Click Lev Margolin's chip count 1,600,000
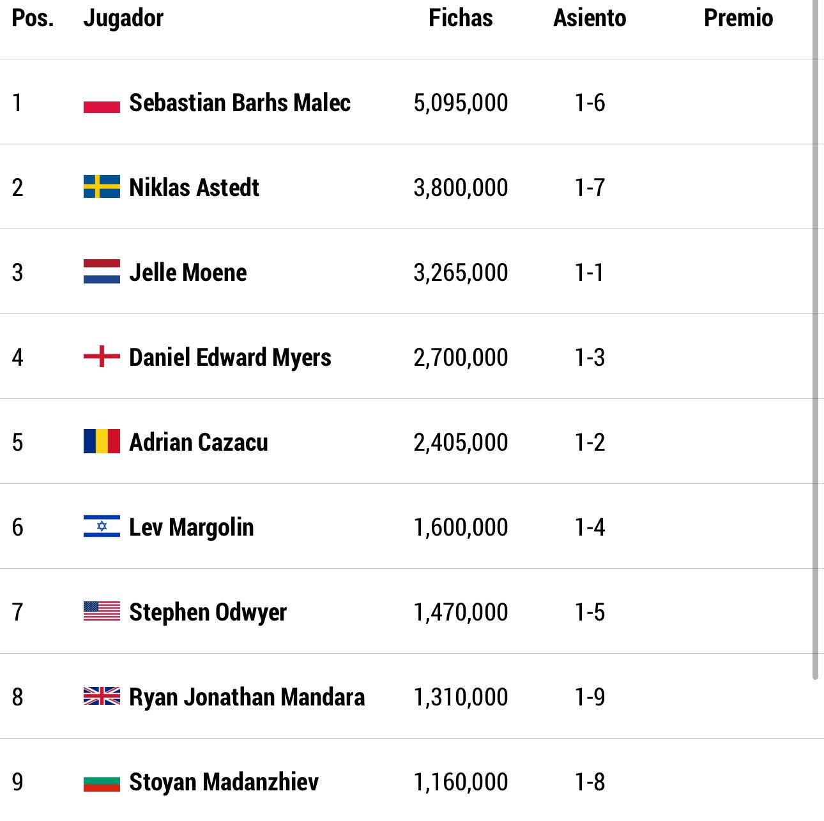The image size is (824, 821). coord(461,527)
